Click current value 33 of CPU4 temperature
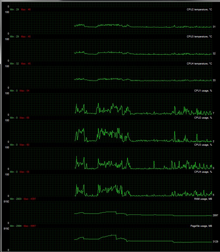220x252 pixels. point(214,80)
